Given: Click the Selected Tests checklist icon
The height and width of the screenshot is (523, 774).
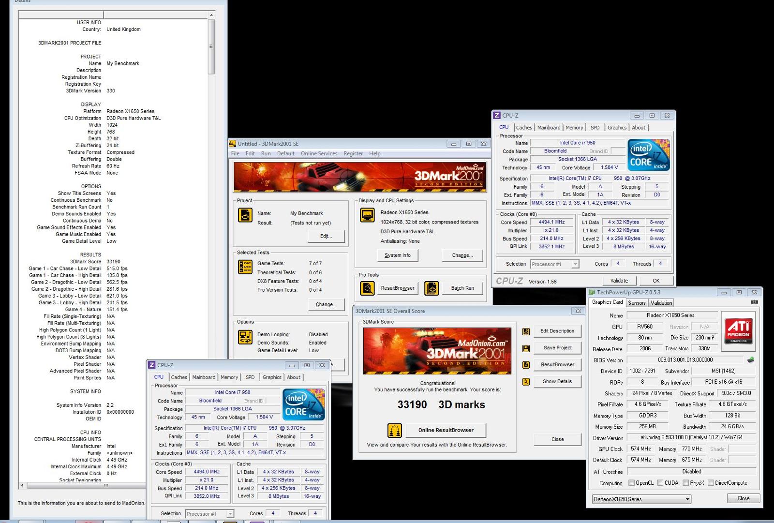Looking at the screenshot, I should [x=245, y=267].
